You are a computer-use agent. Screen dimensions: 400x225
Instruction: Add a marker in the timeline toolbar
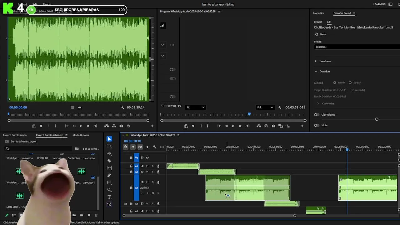(147, 147)
